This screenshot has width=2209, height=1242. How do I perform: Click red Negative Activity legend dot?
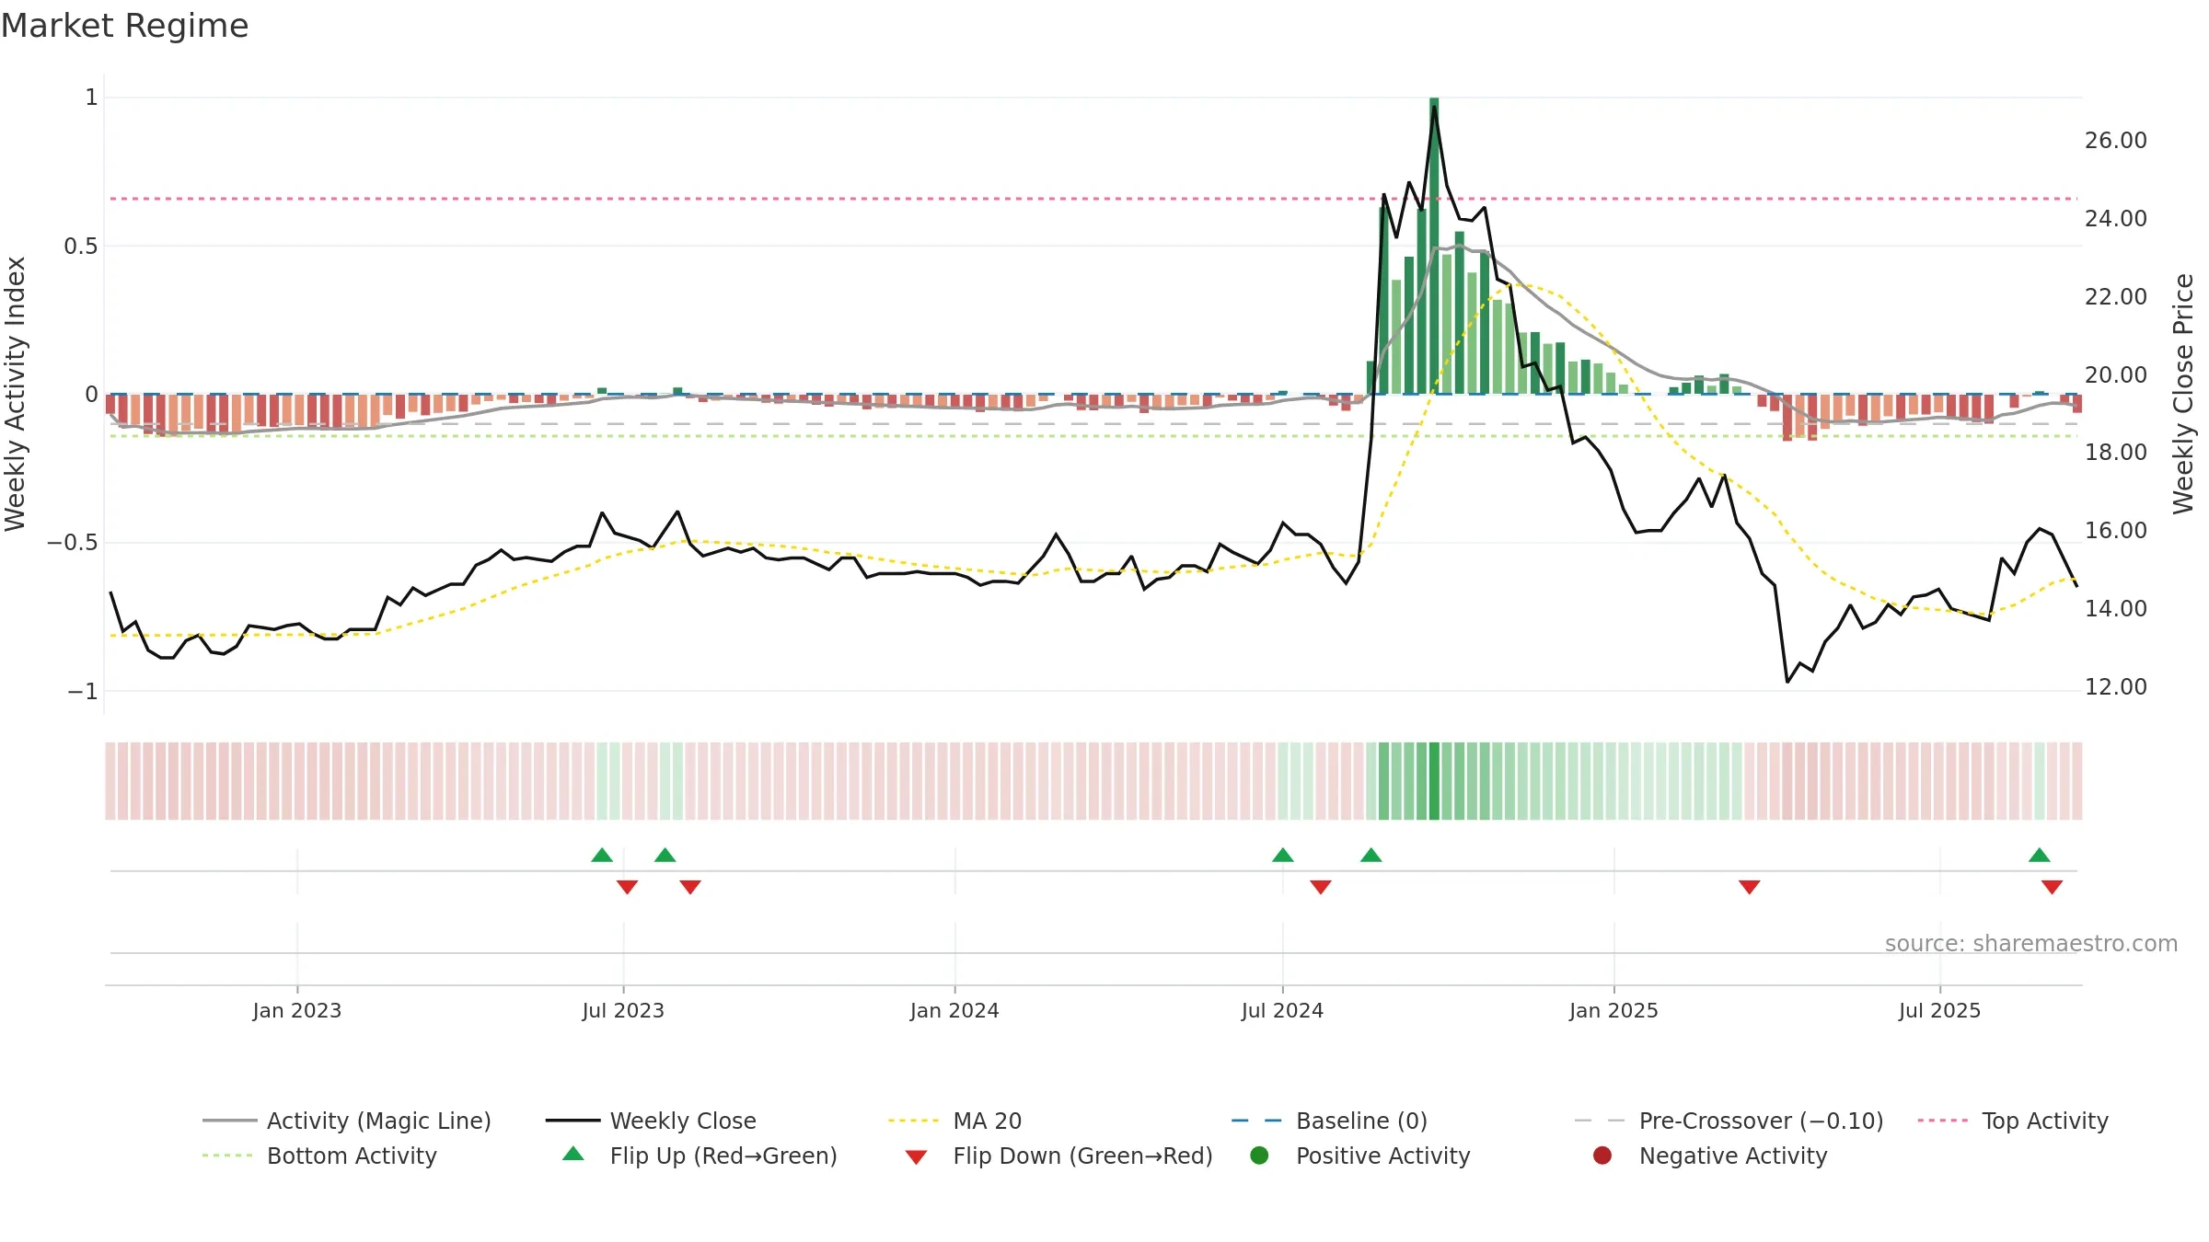(x=1602, y=1156)
